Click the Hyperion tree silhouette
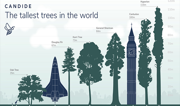Screen dimensions: 180x106 [158, 56]
